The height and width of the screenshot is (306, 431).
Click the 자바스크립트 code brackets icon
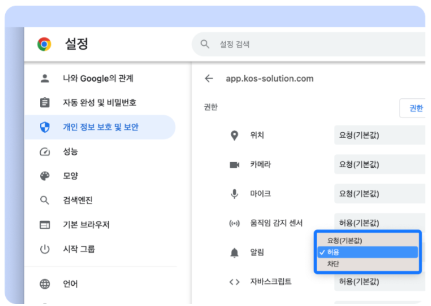(x=234, y=282)
